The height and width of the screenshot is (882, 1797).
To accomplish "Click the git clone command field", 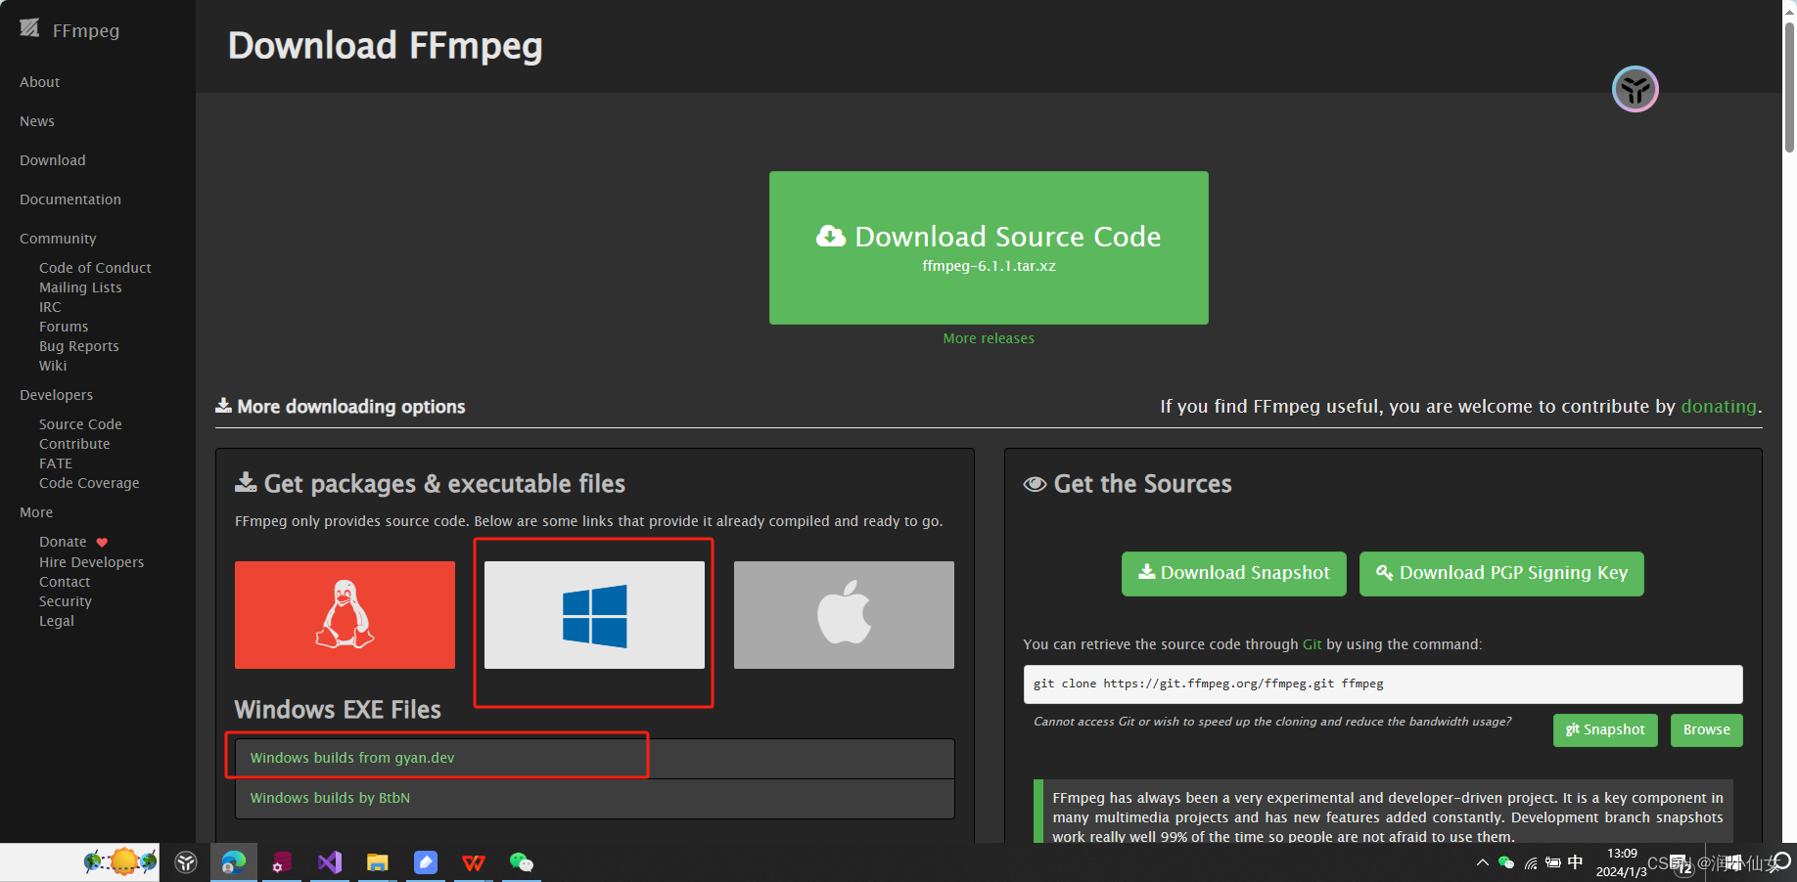I will [1383, 684].
